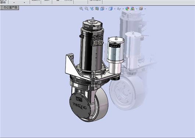Open the first ribbon dropdown arrow near 部件
The height and width of the screenshot is (138, 195).
click(14, 3)
